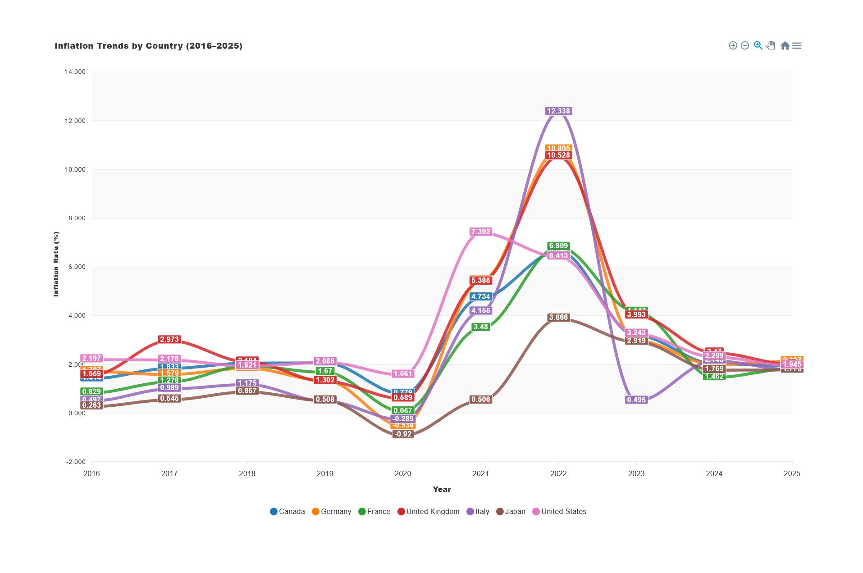Screen dimensions: 863x573
Task: Click the United States legend label
Action: (x=563, y=511)
